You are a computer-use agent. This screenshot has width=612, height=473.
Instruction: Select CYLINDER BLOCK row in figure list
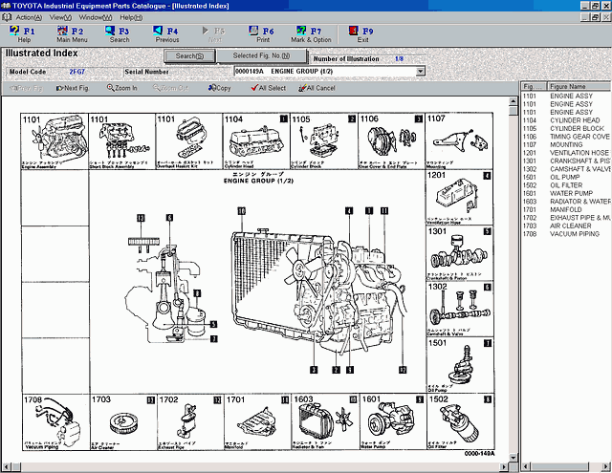[x=566, y=129]
